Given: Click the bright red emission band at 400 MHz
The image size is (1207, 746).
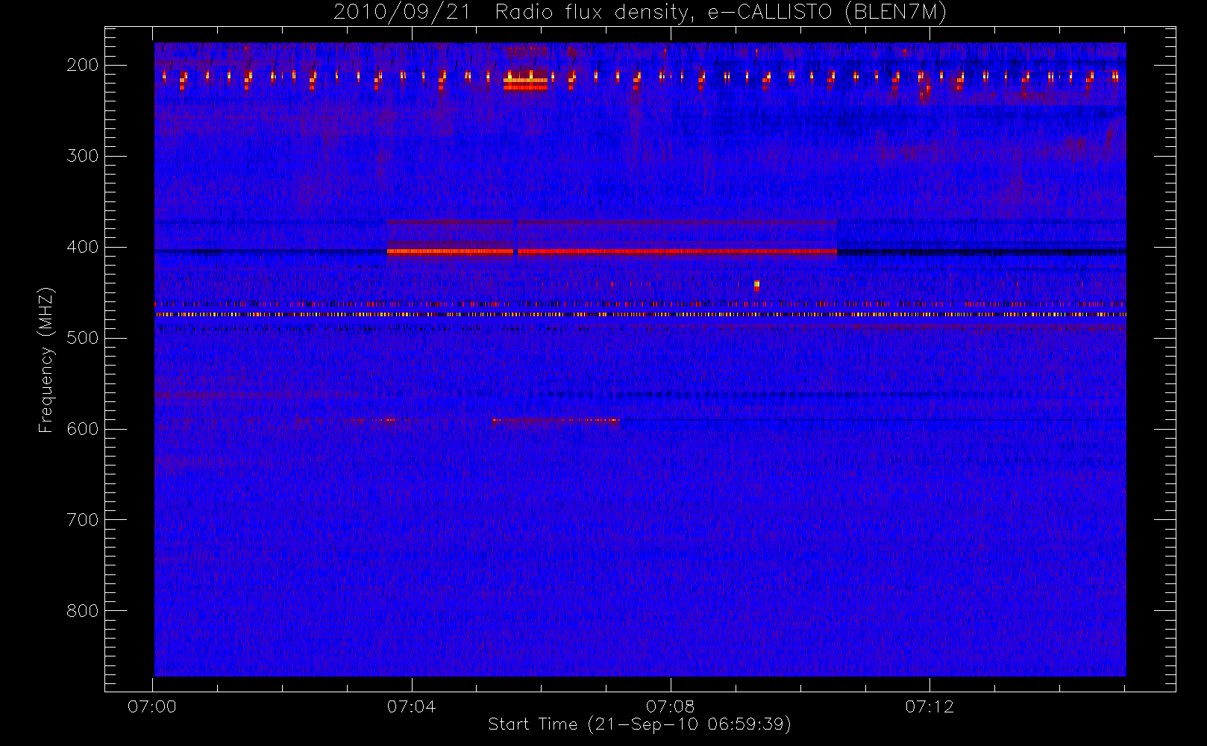Looking at the screenshot, I should (612, 251).
